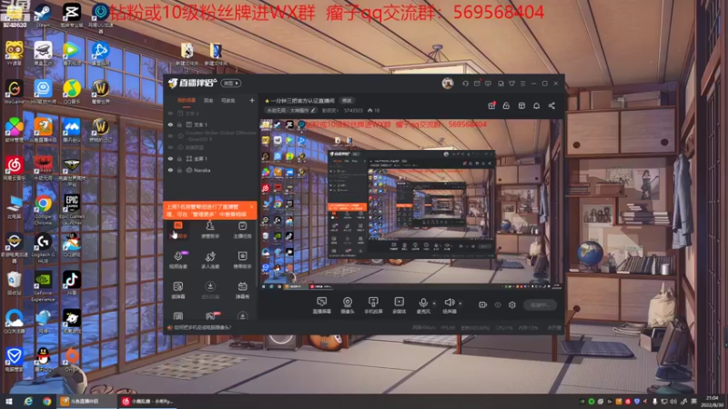Open the 如何把手机变成电脑摄像头 tip link
Image resolution: width=728 pixels, height=409 pixels.
coord(202,327)
